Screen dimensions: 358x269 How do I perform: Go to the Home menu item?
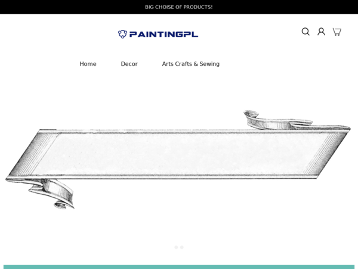88,64
